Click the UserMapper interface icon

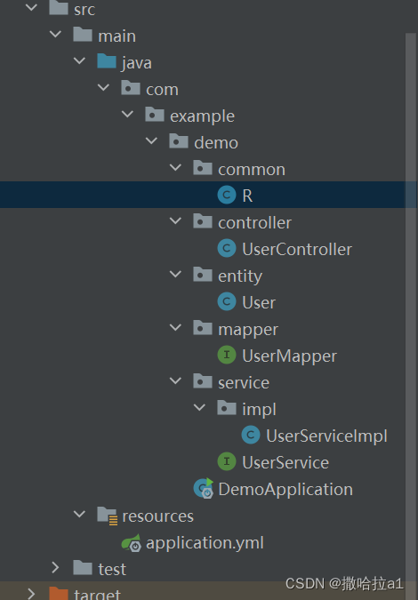click(227, 355)
